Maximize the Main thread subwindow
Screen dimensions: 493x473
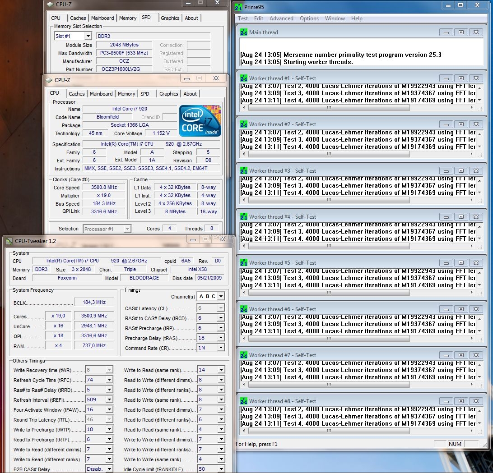pos(461,32)
